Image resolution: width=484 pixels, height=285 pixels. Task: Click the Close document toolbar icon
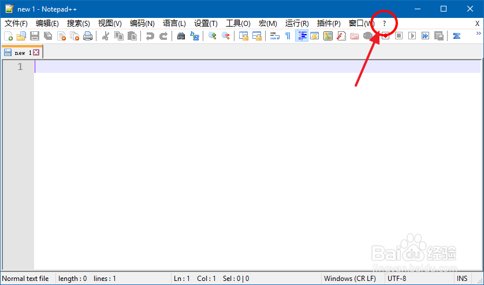pos(61,36)
